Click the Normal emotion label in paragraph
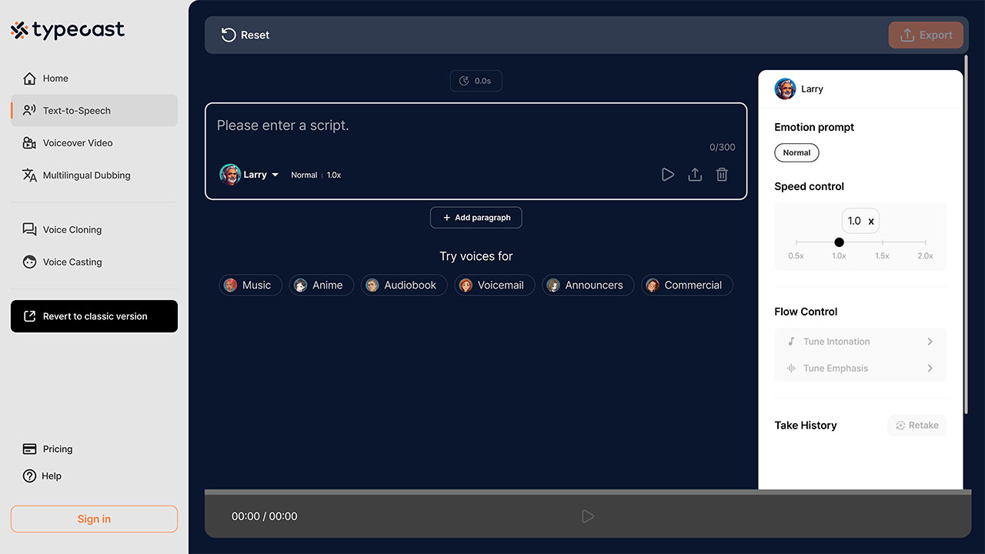 pos(304,175)
